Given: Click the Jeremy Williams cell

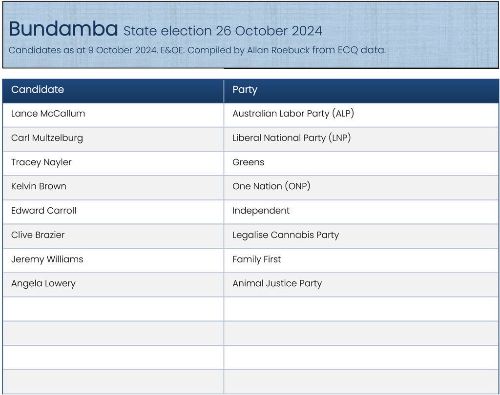Looking at the screenshot, I should coord(47,259).
